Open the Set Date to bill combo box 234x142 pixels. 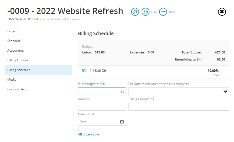tap(179, 91)
